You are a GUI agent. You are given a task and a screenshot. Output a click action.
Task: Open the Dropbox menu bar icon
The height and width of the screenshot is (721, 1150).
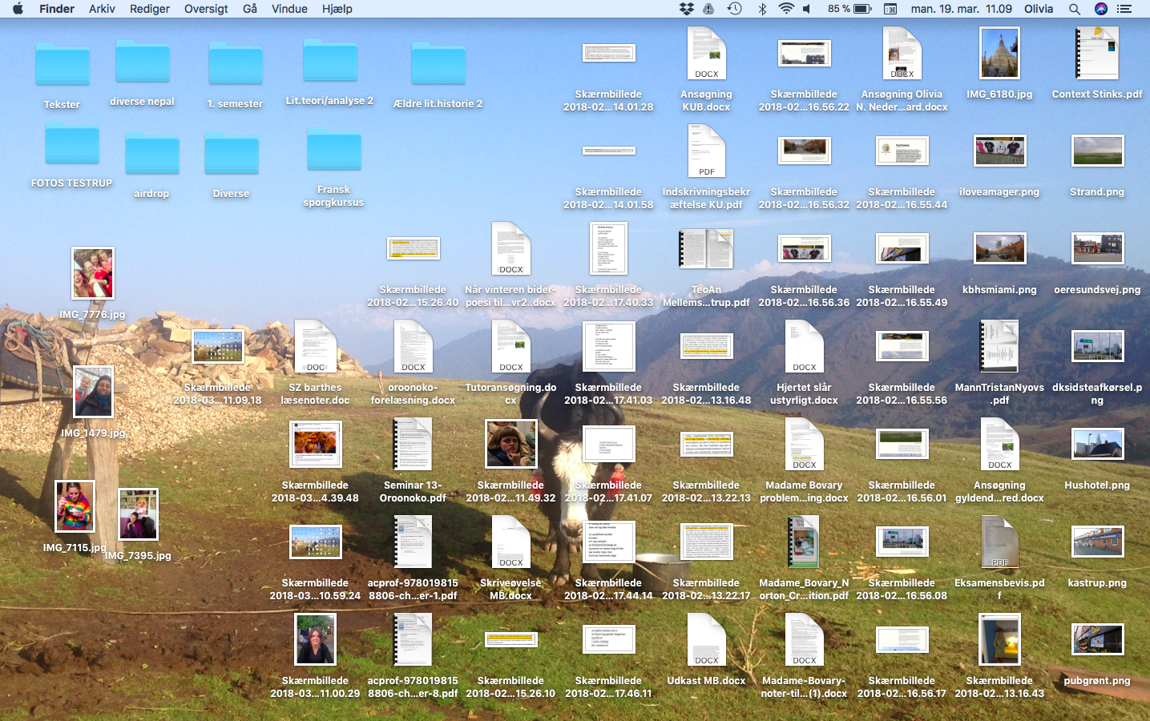coord(686,9)
